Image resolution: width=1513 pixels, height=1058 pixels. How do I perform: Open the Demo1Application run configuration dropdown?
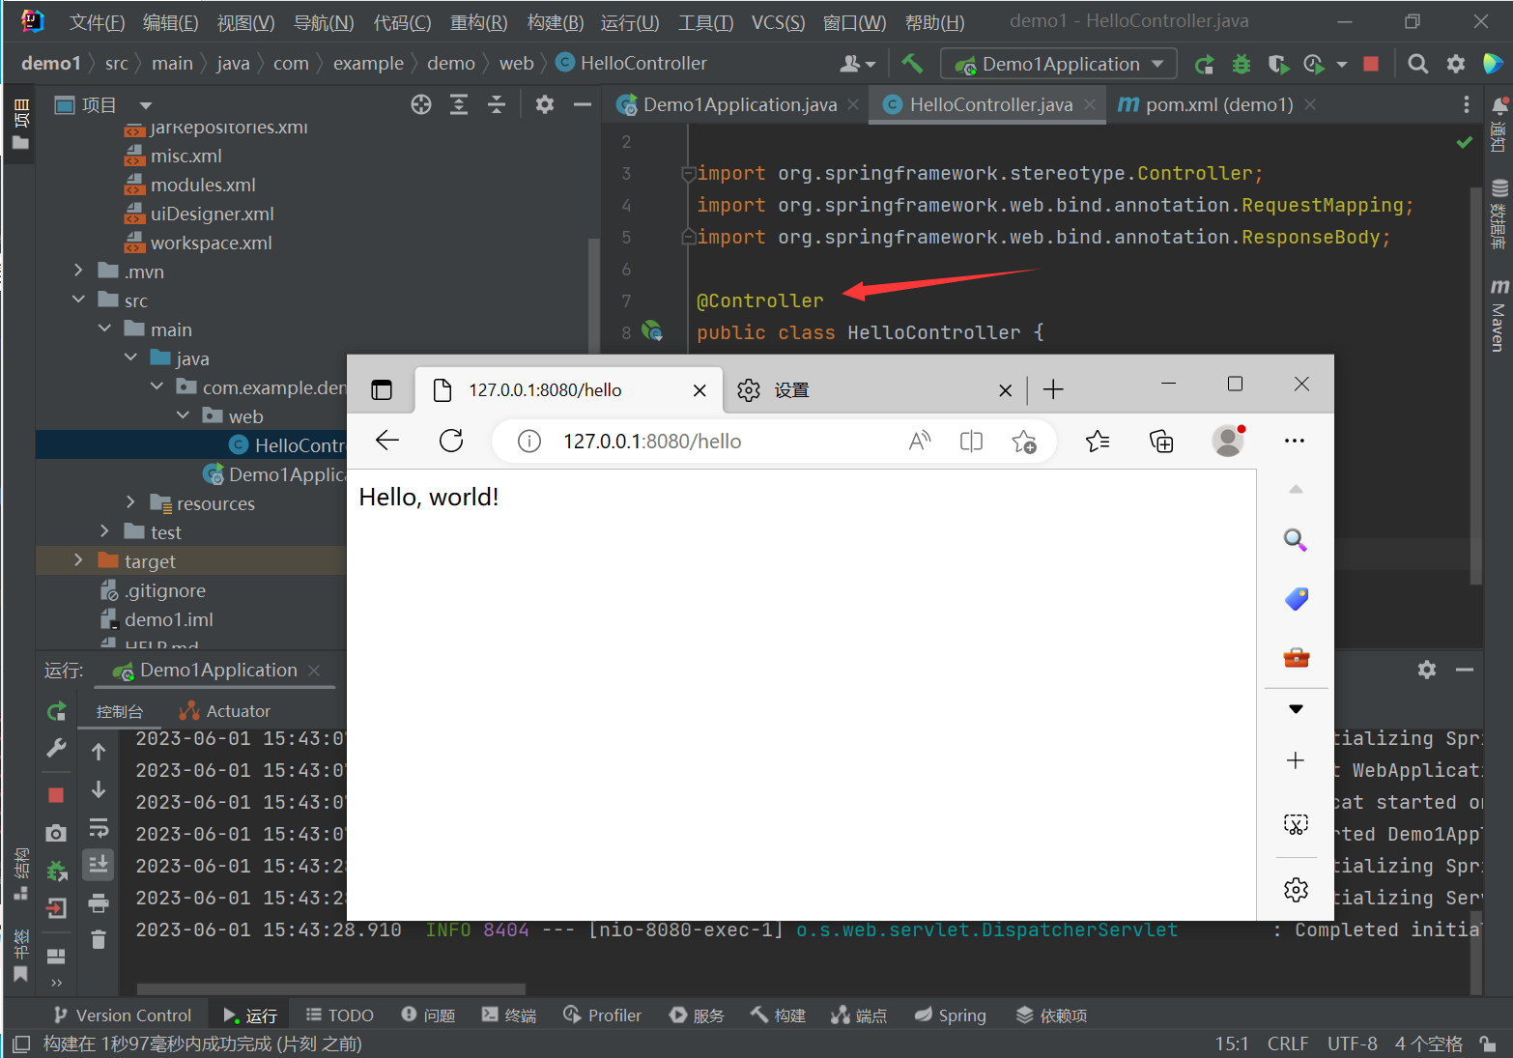click(1059, 64)
